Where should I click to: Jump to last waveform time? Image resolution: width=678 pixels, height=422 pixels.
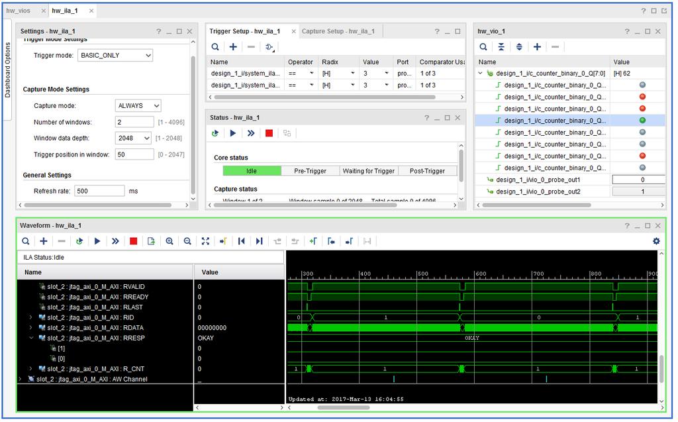click(259, 241)
